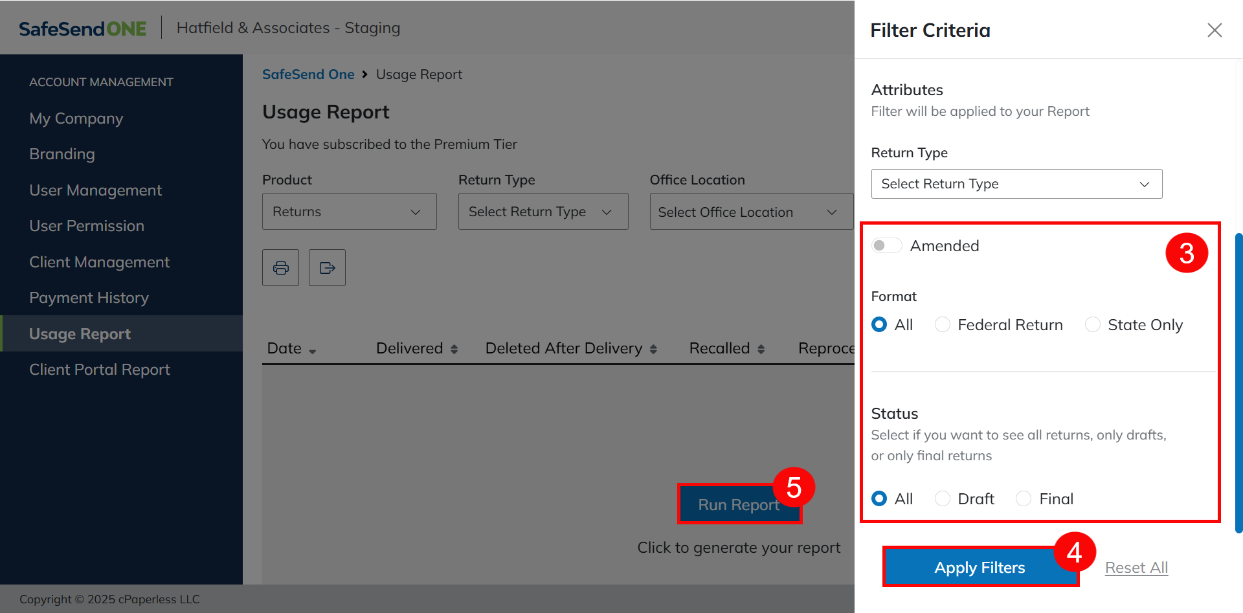
Task: Click the Apply Filters button
Action: [x=980, y=567]
